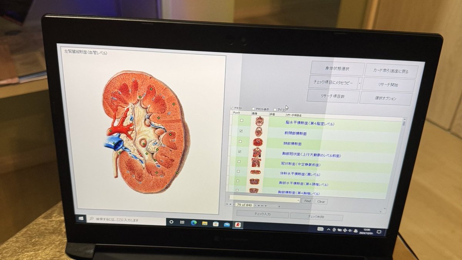The height and width of the screenshot is (260, 462).
Task: Select the 体幹水平横断面(肩レベル) row text
Action: point(300,174)
